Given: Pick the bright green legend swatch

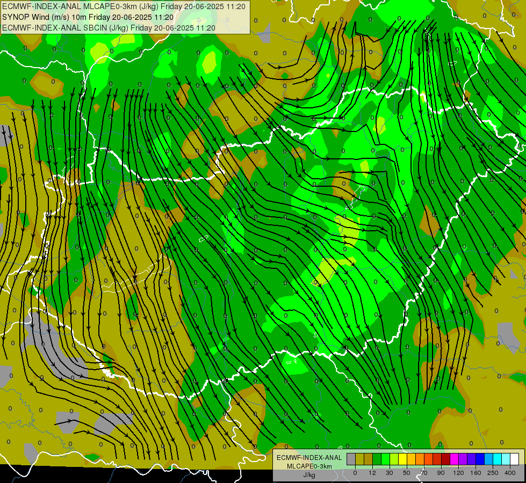Looking at the screenshot, I should click(x=385, y=459).
